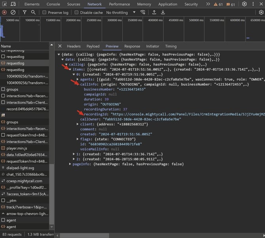Click the preview horizontal scrollbar
Viewport: 265px width, 238px height.
(x=85, y=235)
